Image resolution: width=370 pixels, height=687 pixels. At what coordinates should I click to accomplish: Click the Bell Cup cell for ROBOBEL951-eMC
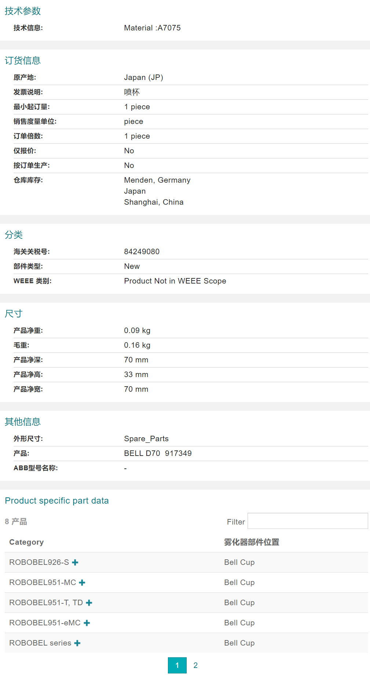point(239,623)
